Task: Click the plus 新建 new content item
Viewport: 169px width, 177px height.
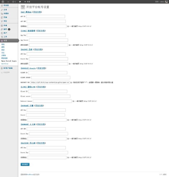Action: point(27,2)
